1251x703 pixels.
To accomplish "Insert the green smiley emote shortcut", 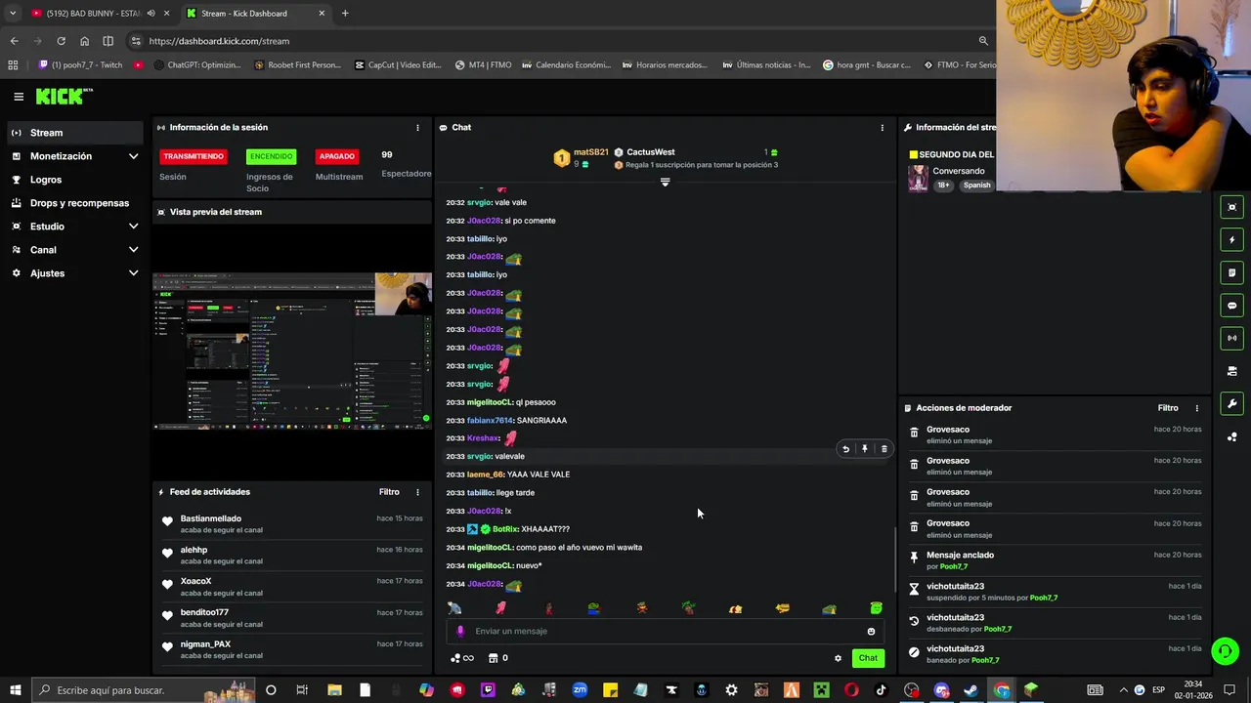I will point(876,608).
